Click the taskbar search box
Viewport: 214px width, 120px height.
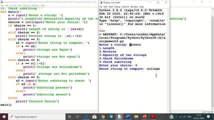click(37, 117)
